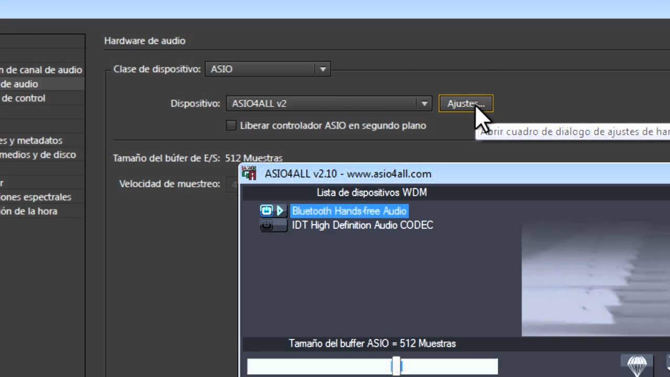670x377 pixels.
Task: Select Bluetooth Hands-free Audio device
Action: tap(349, 211)
